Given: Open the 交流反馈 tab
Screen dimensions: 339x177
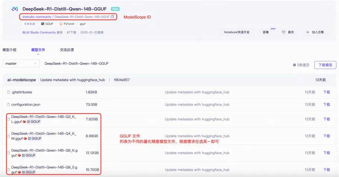Looking at the screenshot, I should pyautogui.click(x=67, y=50).
